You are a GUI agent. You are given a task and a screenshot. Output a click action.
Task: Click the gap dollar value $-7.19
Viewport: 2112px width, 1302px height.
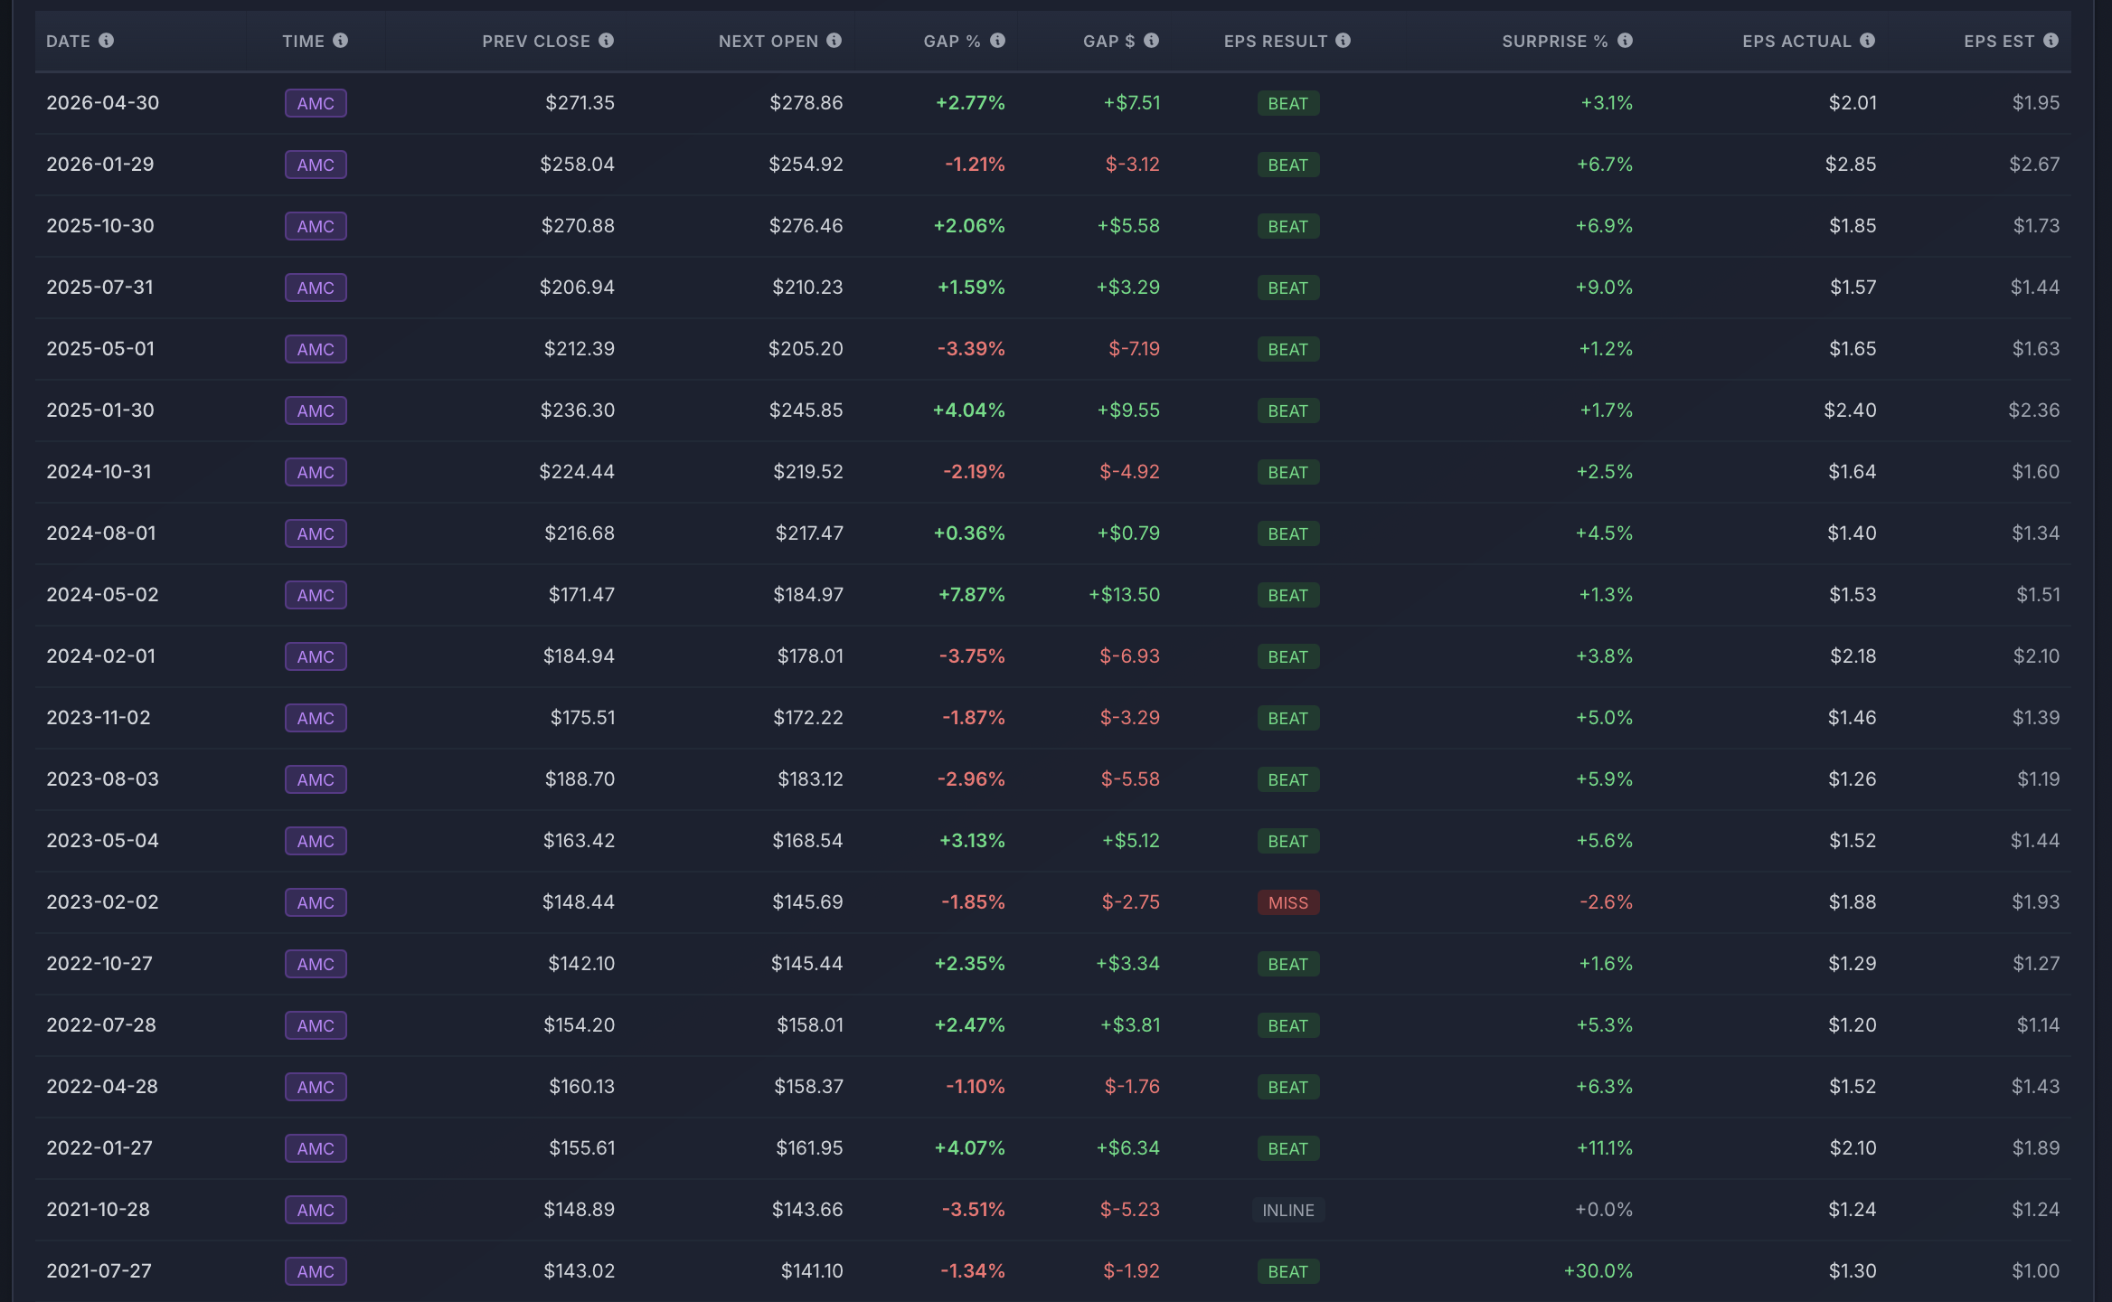pyautogui.click(x=1135, y=349)
